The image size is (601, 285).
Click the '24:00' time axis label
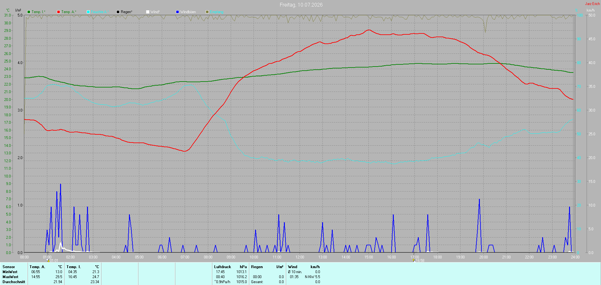(x=575, y=257)
